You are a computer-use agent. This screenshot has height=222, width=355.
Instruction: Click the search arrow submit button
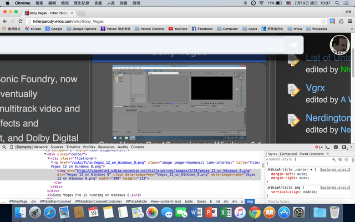[293, 45]
